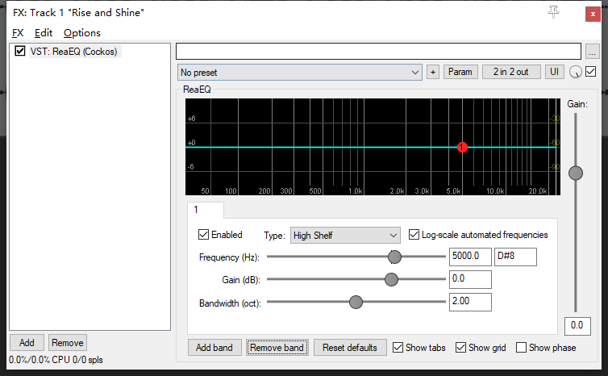Toggle Log-scale automated frequencies checkbox
608x376 pixels.
pyautogui.click(x=414, y=234)
